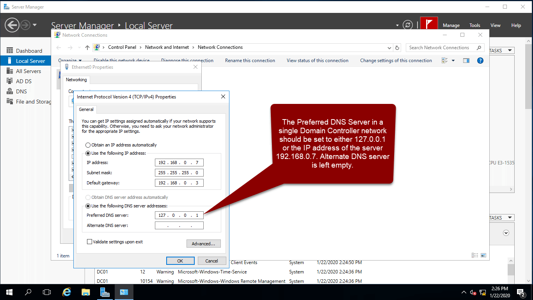Open the Tools menu
The image size is (533, 300).
pyautogui.click(x=475, y=25)
